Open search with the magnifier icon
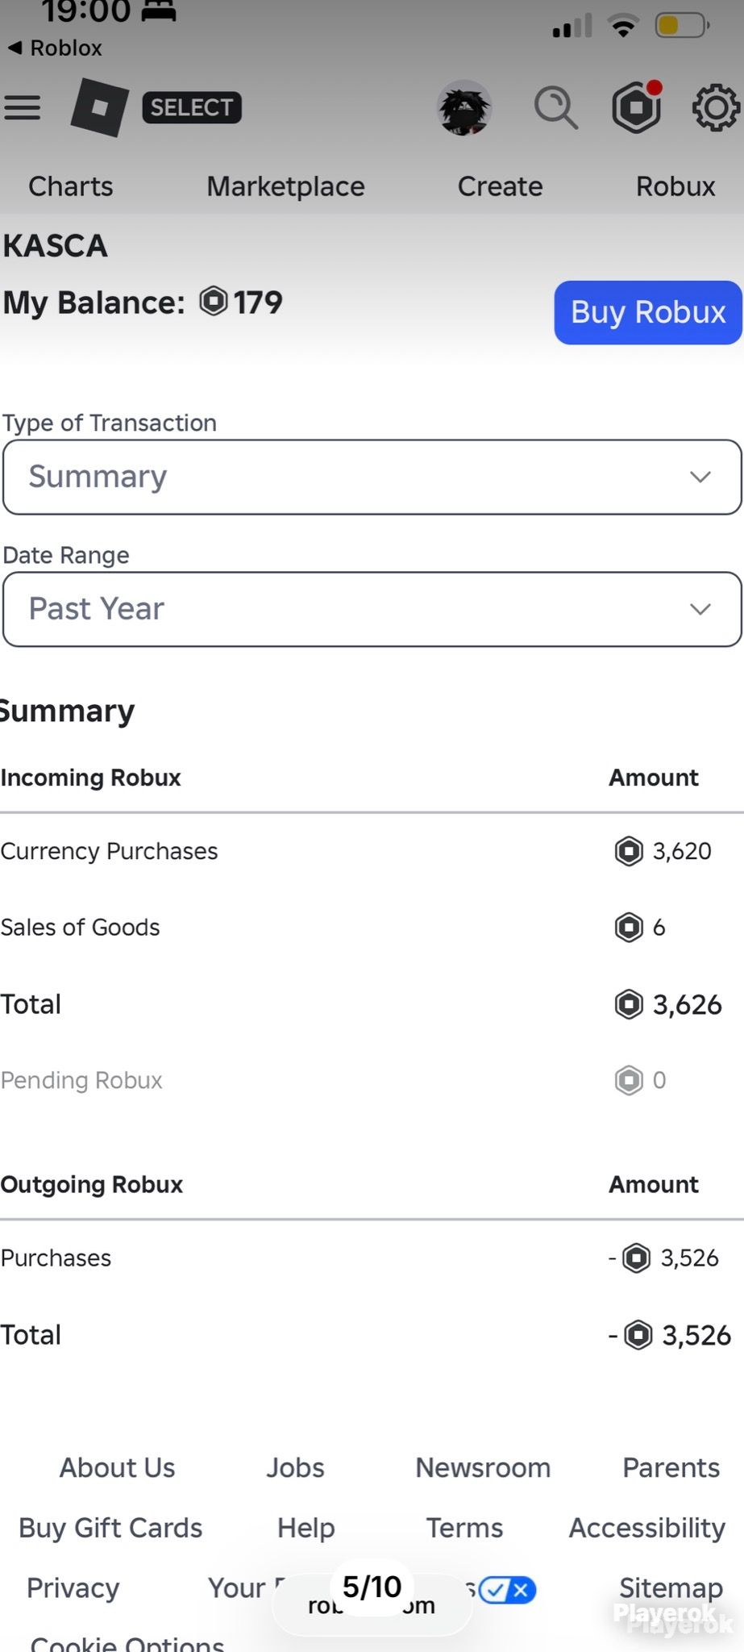Image resolution: width=744 pixels, height=1652 pixels. click(x=555, y=107)
